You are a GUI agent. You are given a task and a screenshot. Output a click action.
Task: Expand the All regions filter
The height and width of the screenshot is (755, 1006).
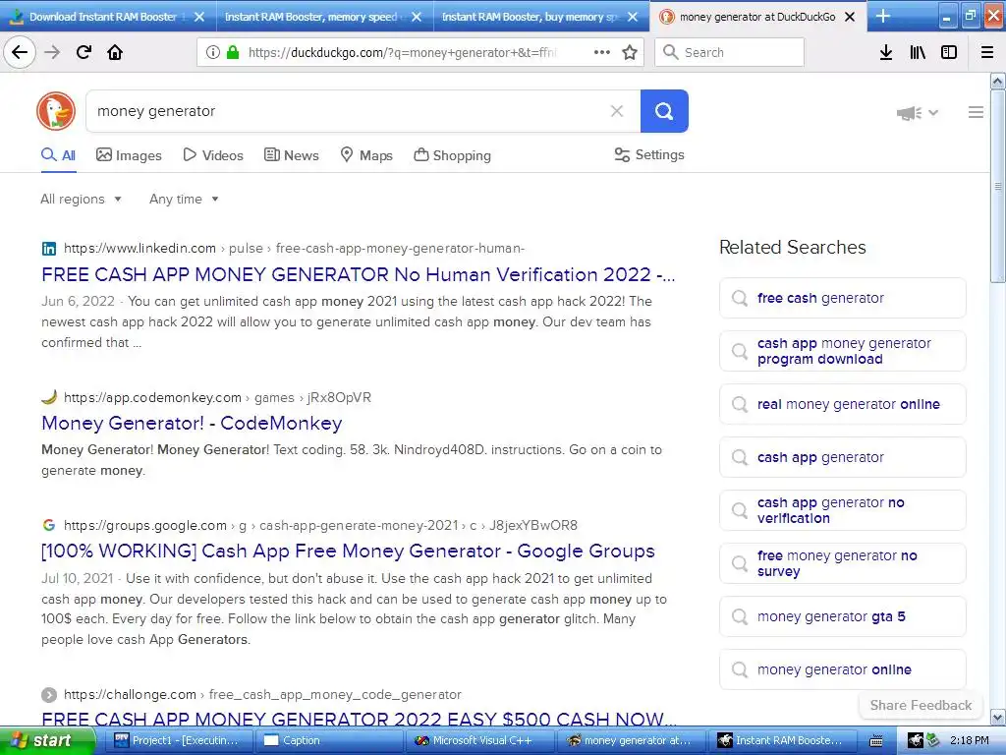point(81,199)
